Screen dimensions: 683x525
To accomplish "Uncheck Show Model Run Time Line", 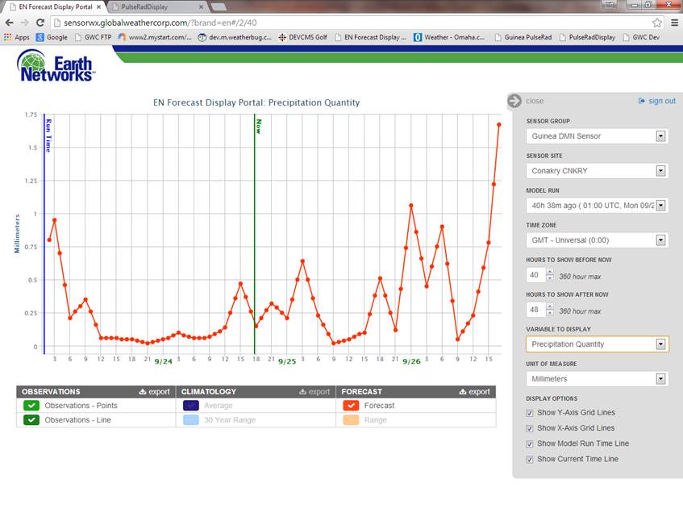I will pos(530,444).
